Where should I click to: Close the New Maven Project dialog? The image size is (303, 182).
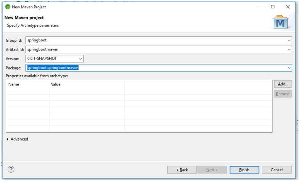pyautogui.click(x=288, y=7)
